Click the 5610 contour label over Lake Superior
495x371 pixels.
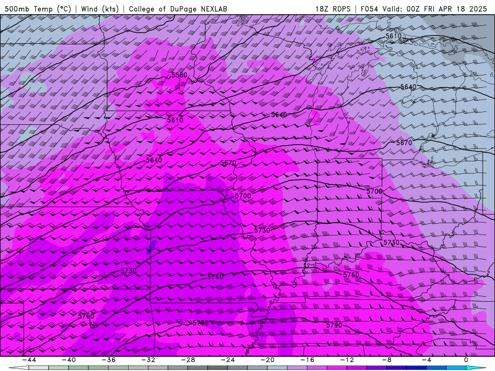(394, 36)
